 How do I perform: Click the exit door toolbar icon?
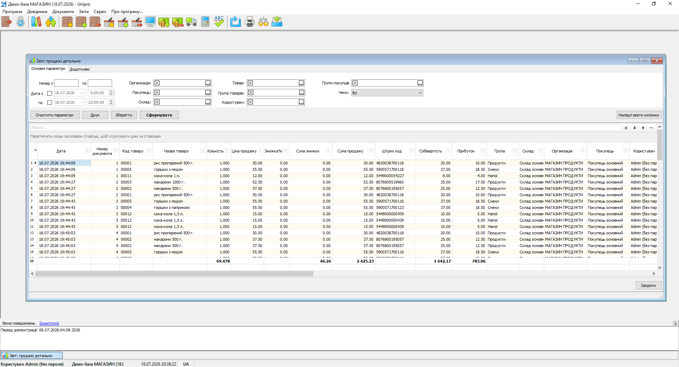(x=7, y=22)
